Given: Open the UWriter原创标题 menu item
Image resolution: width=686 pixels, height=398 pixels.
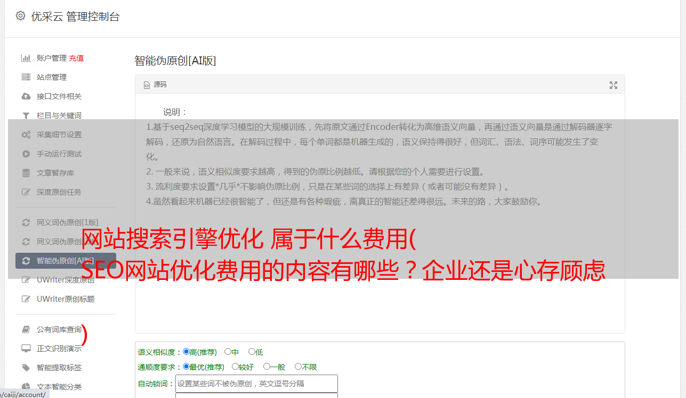Looking at the screenshot, I should (66, 299).
